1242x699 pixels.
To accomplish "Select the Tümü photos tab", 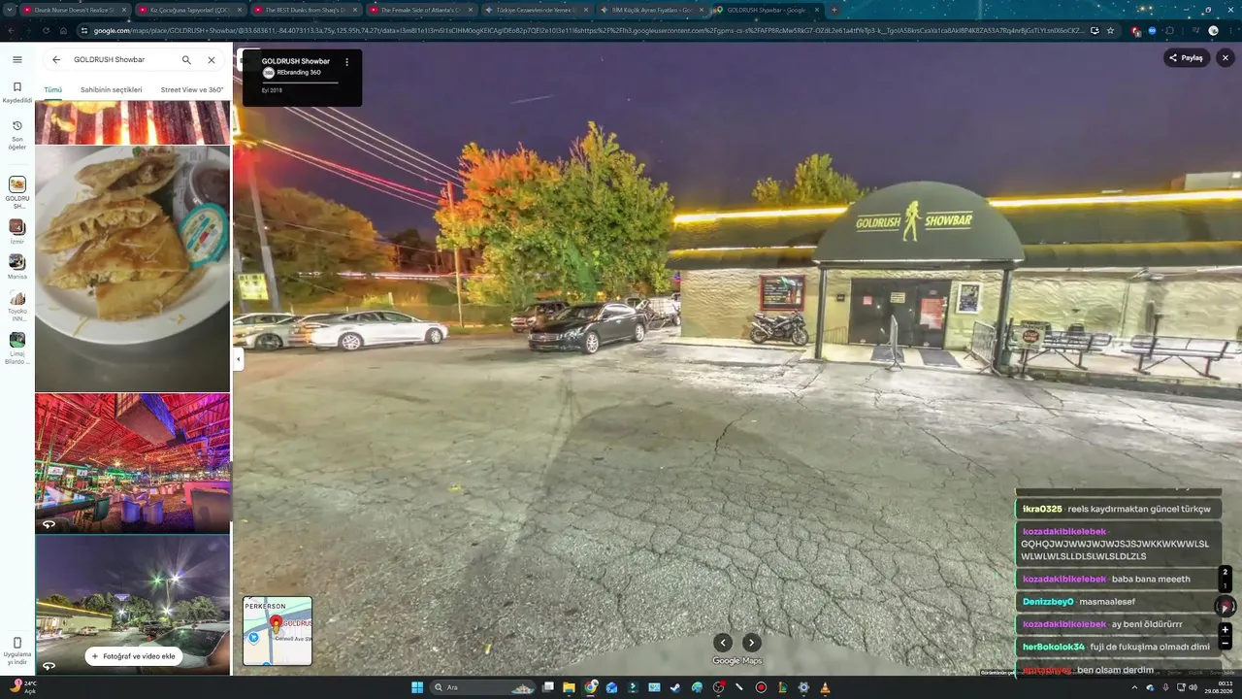I will (x=52, y=89).
